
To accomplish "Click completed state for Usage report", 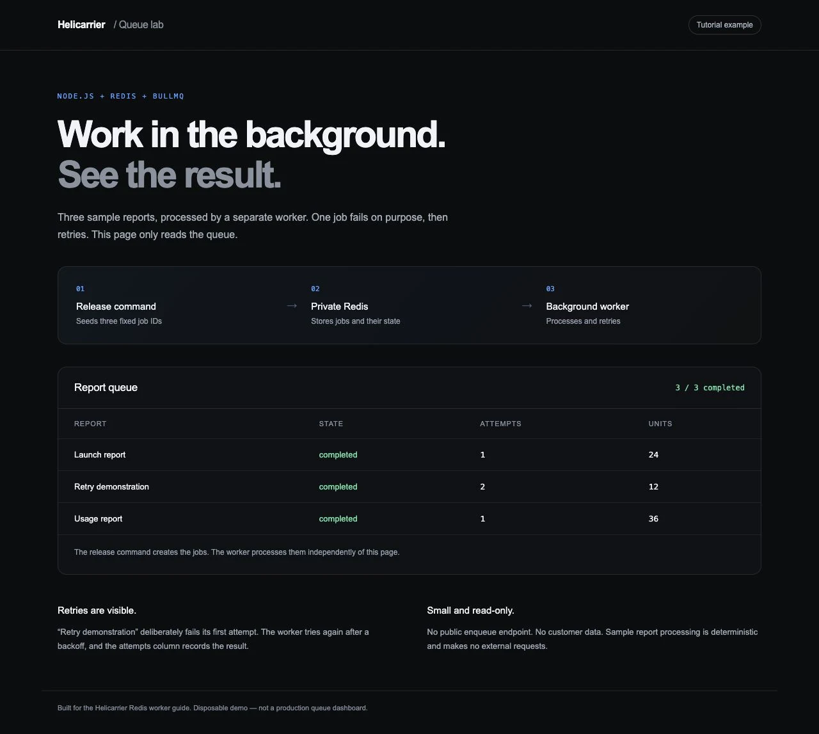I will [338, 519].
